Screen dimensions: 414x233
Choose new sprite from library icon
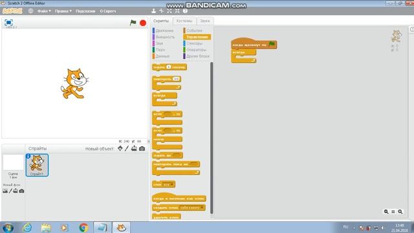120,148
